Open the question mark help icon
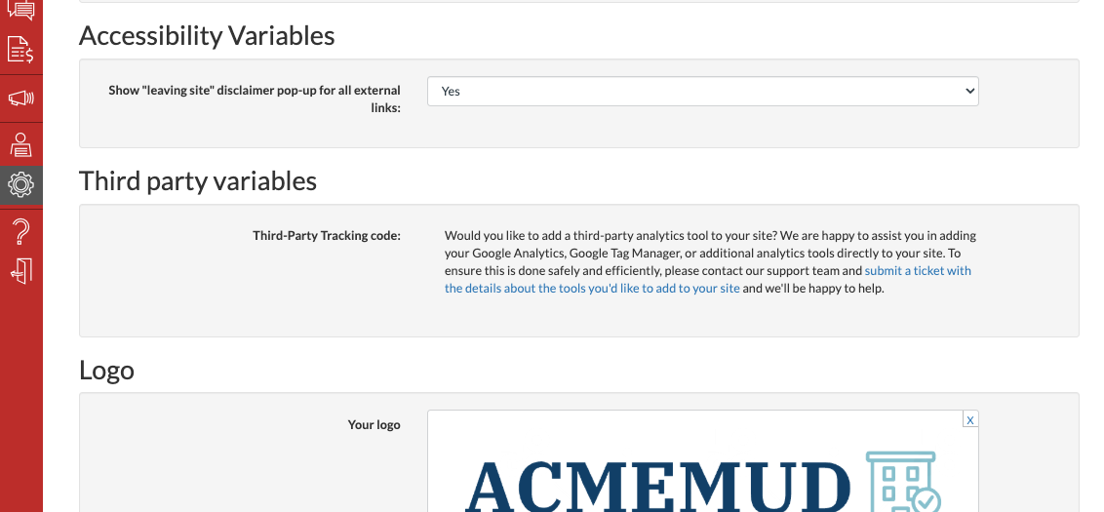Image resolution: width=1104 pixels, height=512 pixels. [20, 231]
